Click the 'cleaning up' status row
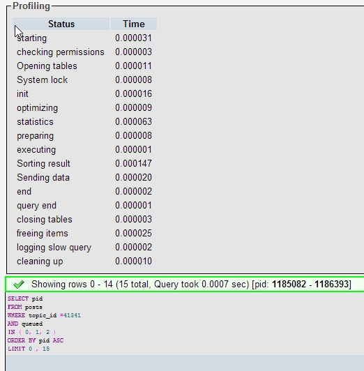The image size is (364, 371). click(x=84, y=262)
